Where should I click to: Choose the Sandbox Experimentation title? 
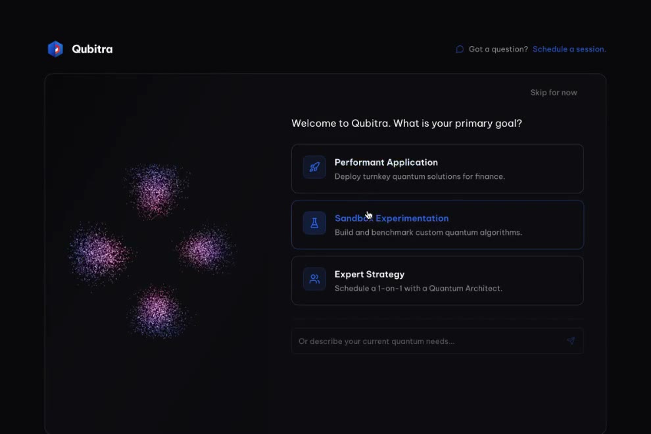tap(391, 218)
